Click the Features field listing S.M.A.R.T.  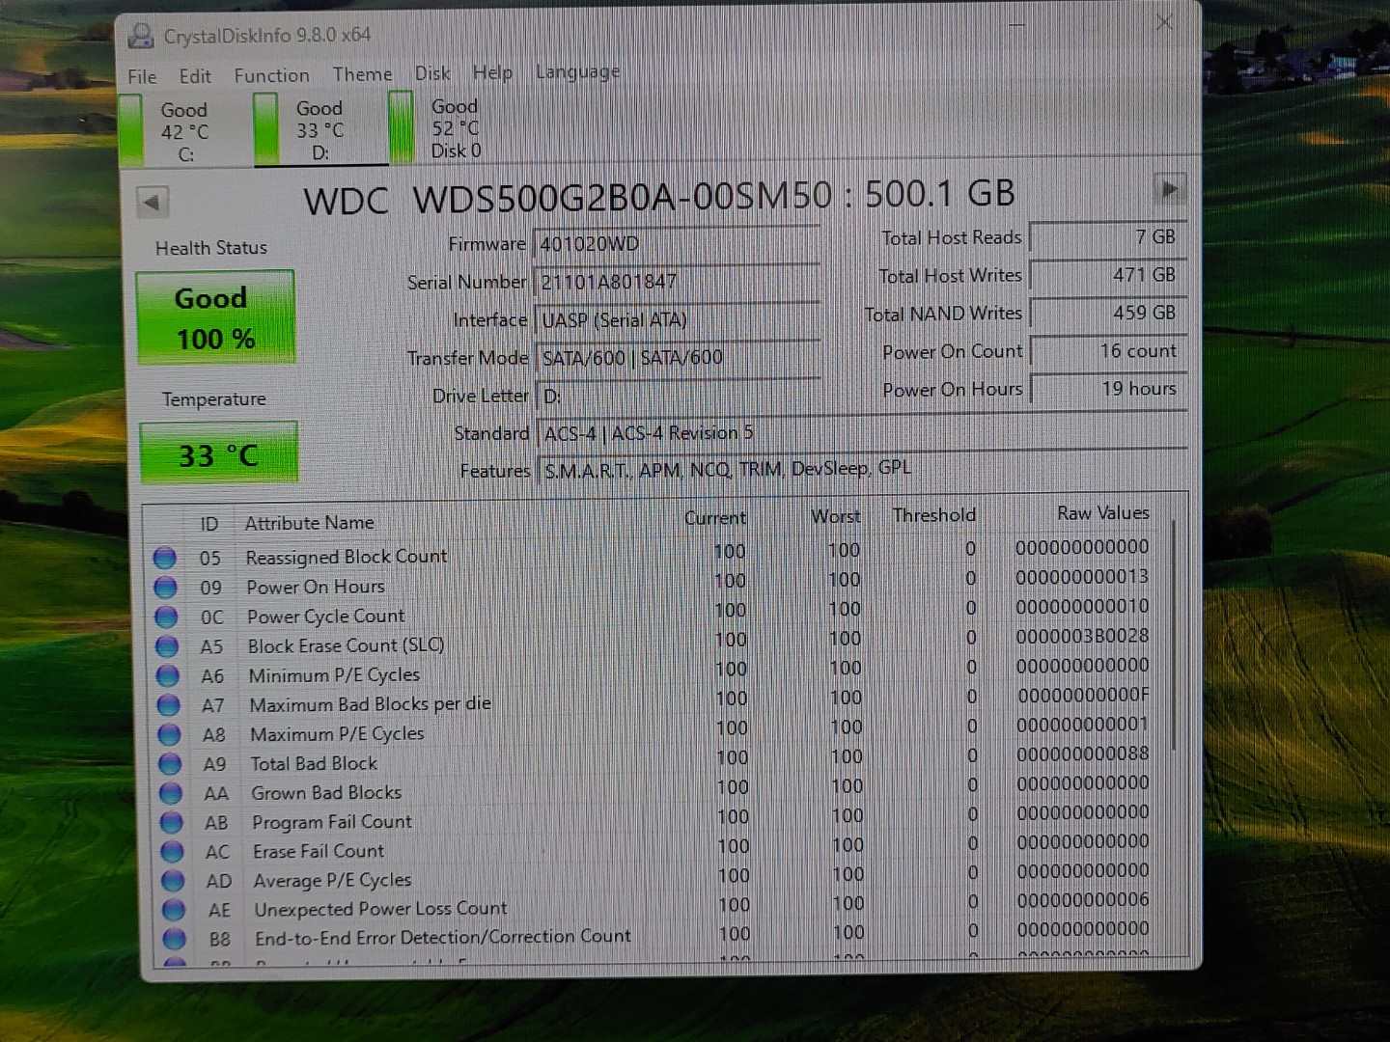(x=863, y=470)
